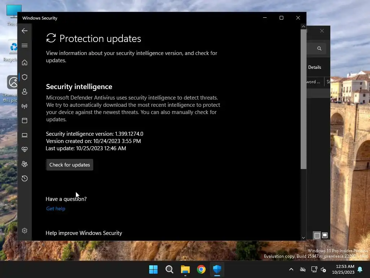Viewport: 370px width, 278px height.
Task: Minimize the Windows Security window
Action: [x=265, y=18]
